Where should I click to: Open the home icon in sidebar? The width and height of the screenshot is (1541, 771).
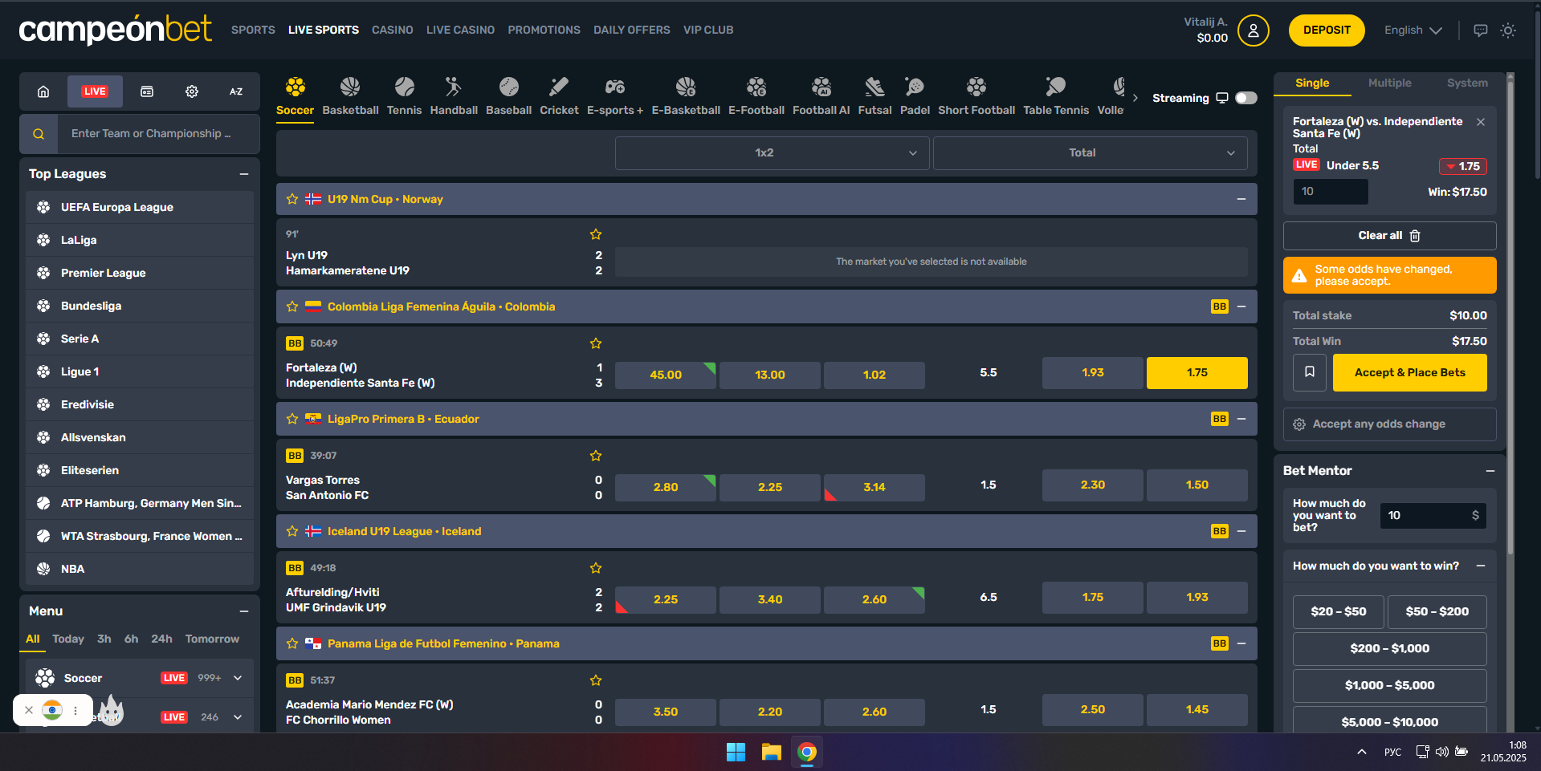(43, 91)
